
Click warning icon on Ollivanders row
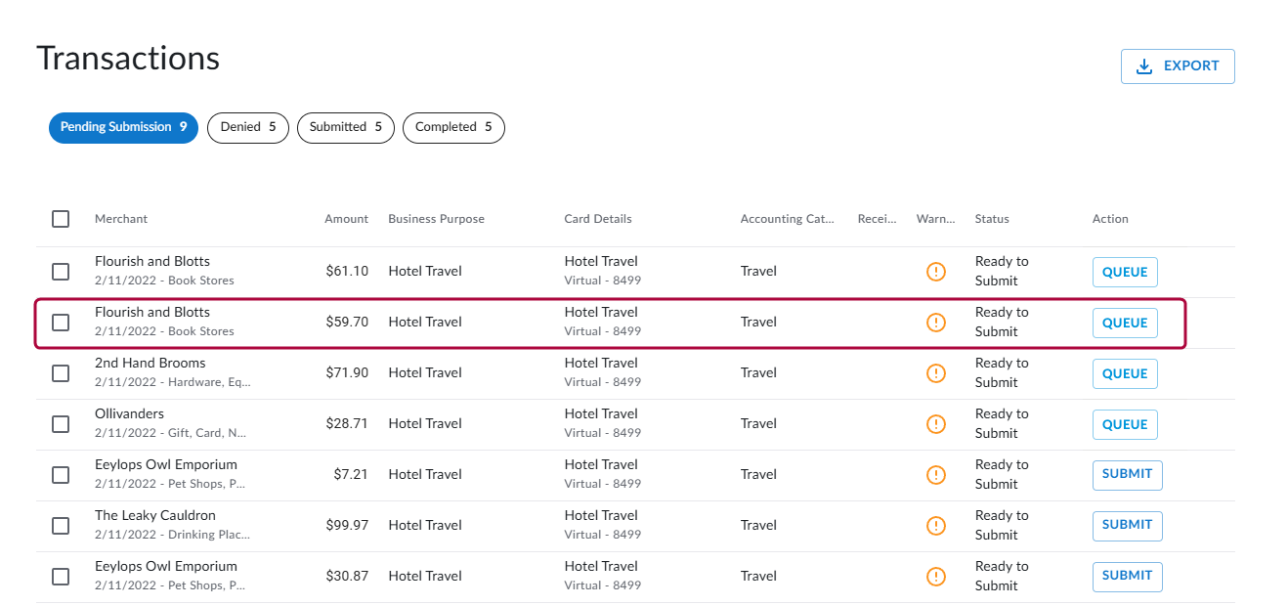935,424
